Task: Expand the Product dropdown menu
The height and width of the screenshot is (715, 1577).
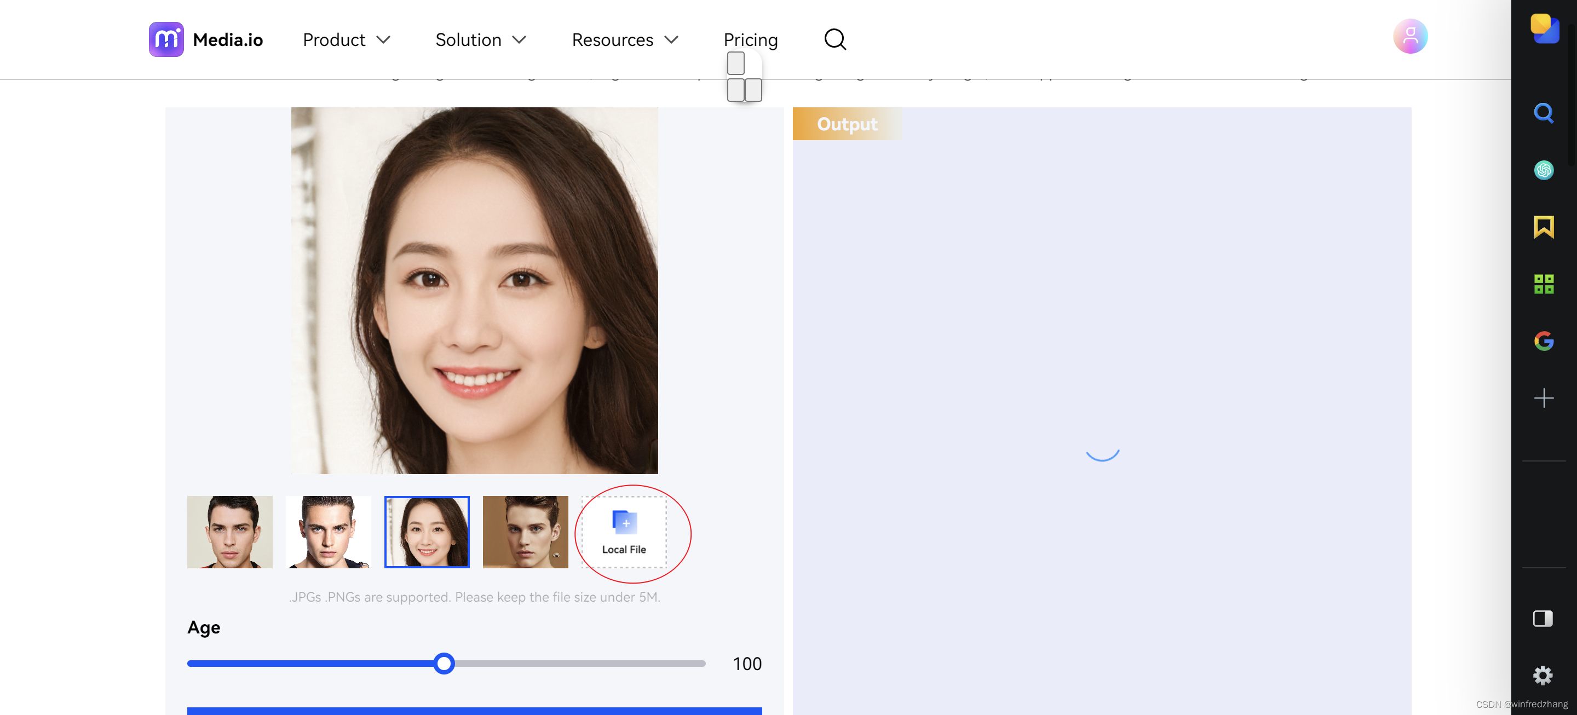Action: tap(347, 40)
